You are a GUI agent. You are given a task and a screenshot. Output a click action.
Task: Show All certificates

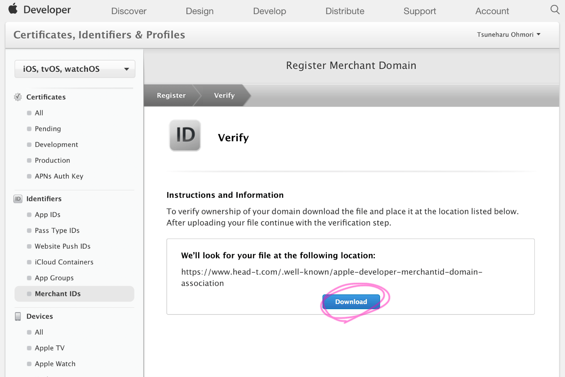point(39,113)
